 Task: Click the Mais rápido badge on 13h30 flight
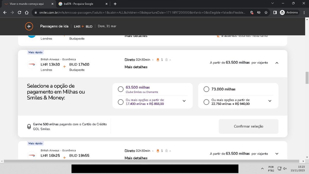pos(36,52)
